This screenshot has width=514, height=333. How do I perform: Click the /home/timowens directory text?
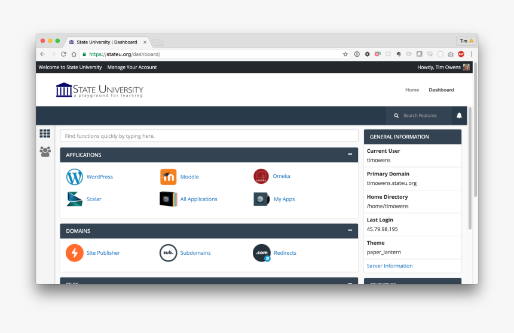(387, 206)
